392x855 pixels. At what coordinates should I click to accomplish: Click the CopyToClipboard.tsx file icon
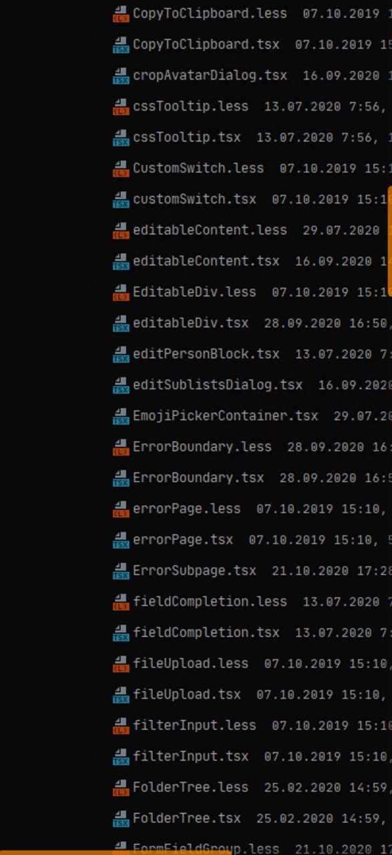point(121,45)
